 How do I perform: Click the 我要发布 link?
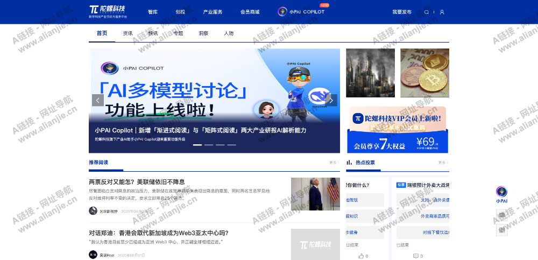[402, 12]
